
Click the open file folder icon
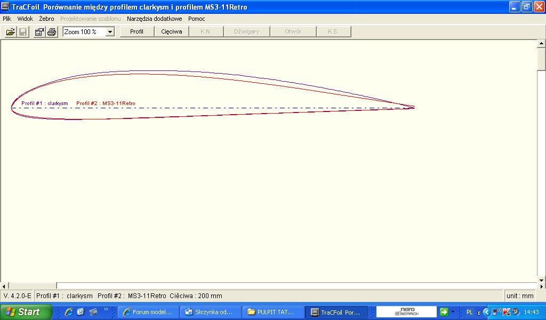(x=10, y=32)
